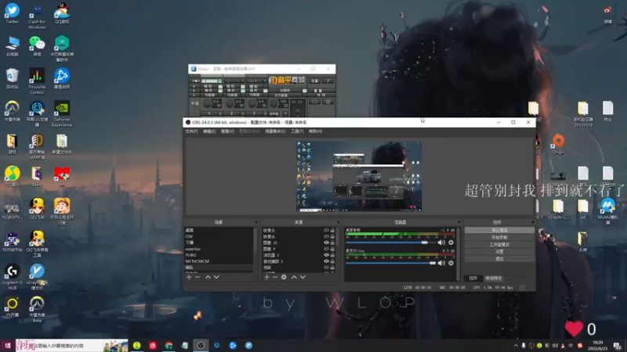
Task: Click the 停止推流 button
Action: [499, 230]
